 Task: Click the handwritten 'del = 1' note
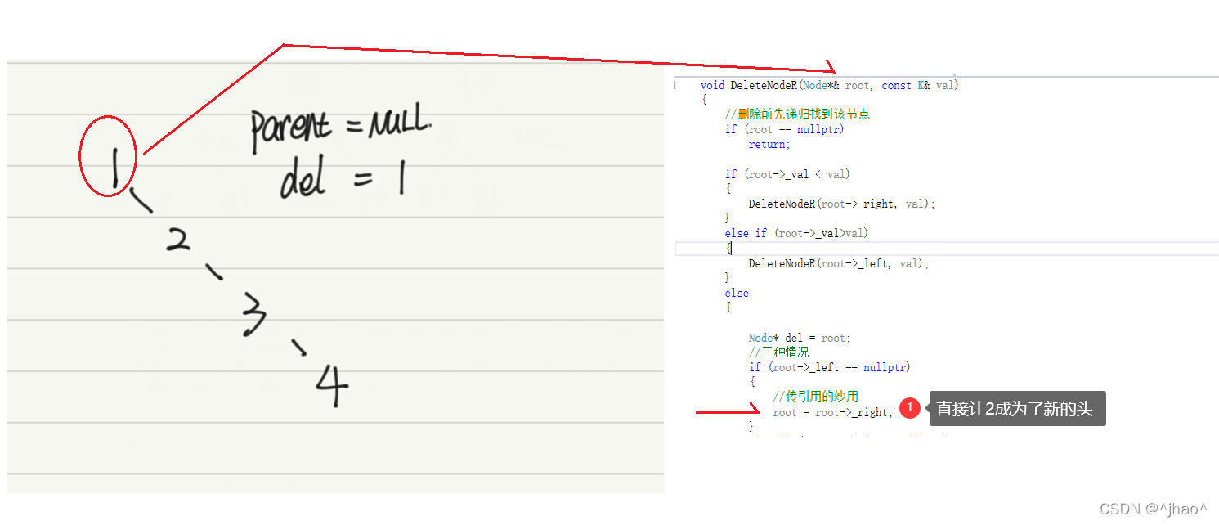pos(342,178)
